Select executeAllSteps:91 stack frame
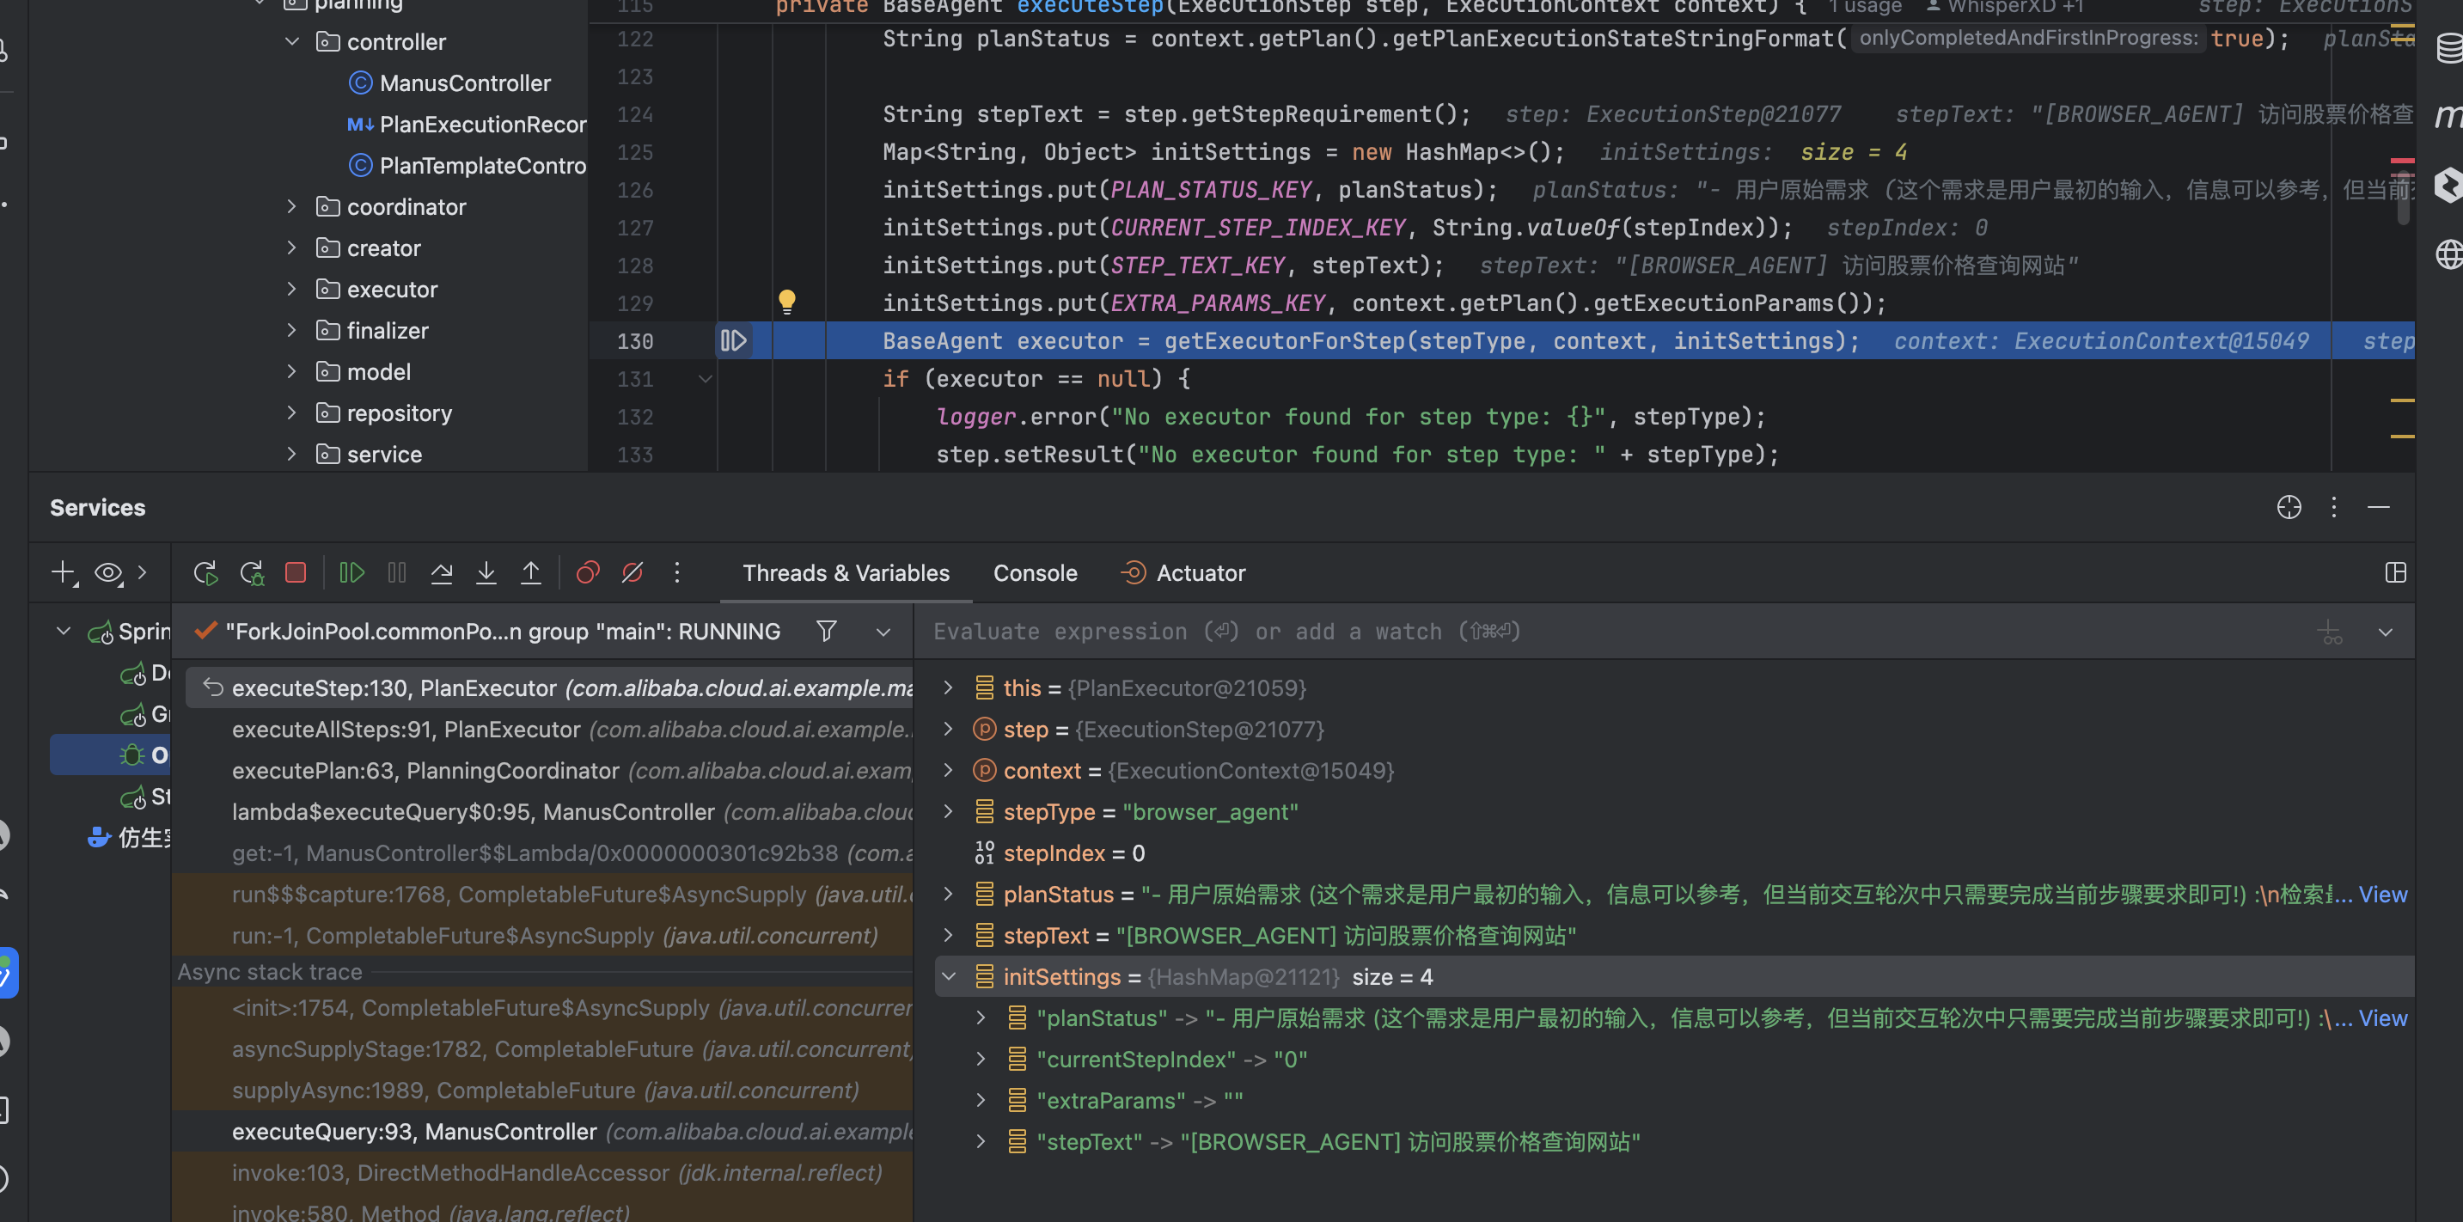 click(x=406, y=730)
